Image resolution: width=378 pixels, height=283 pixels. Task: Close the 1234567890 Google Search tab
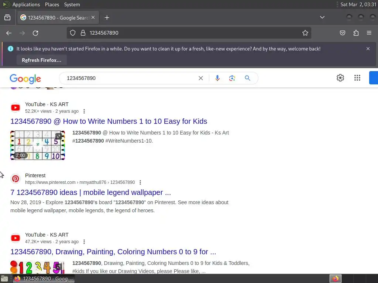[93, 18]
